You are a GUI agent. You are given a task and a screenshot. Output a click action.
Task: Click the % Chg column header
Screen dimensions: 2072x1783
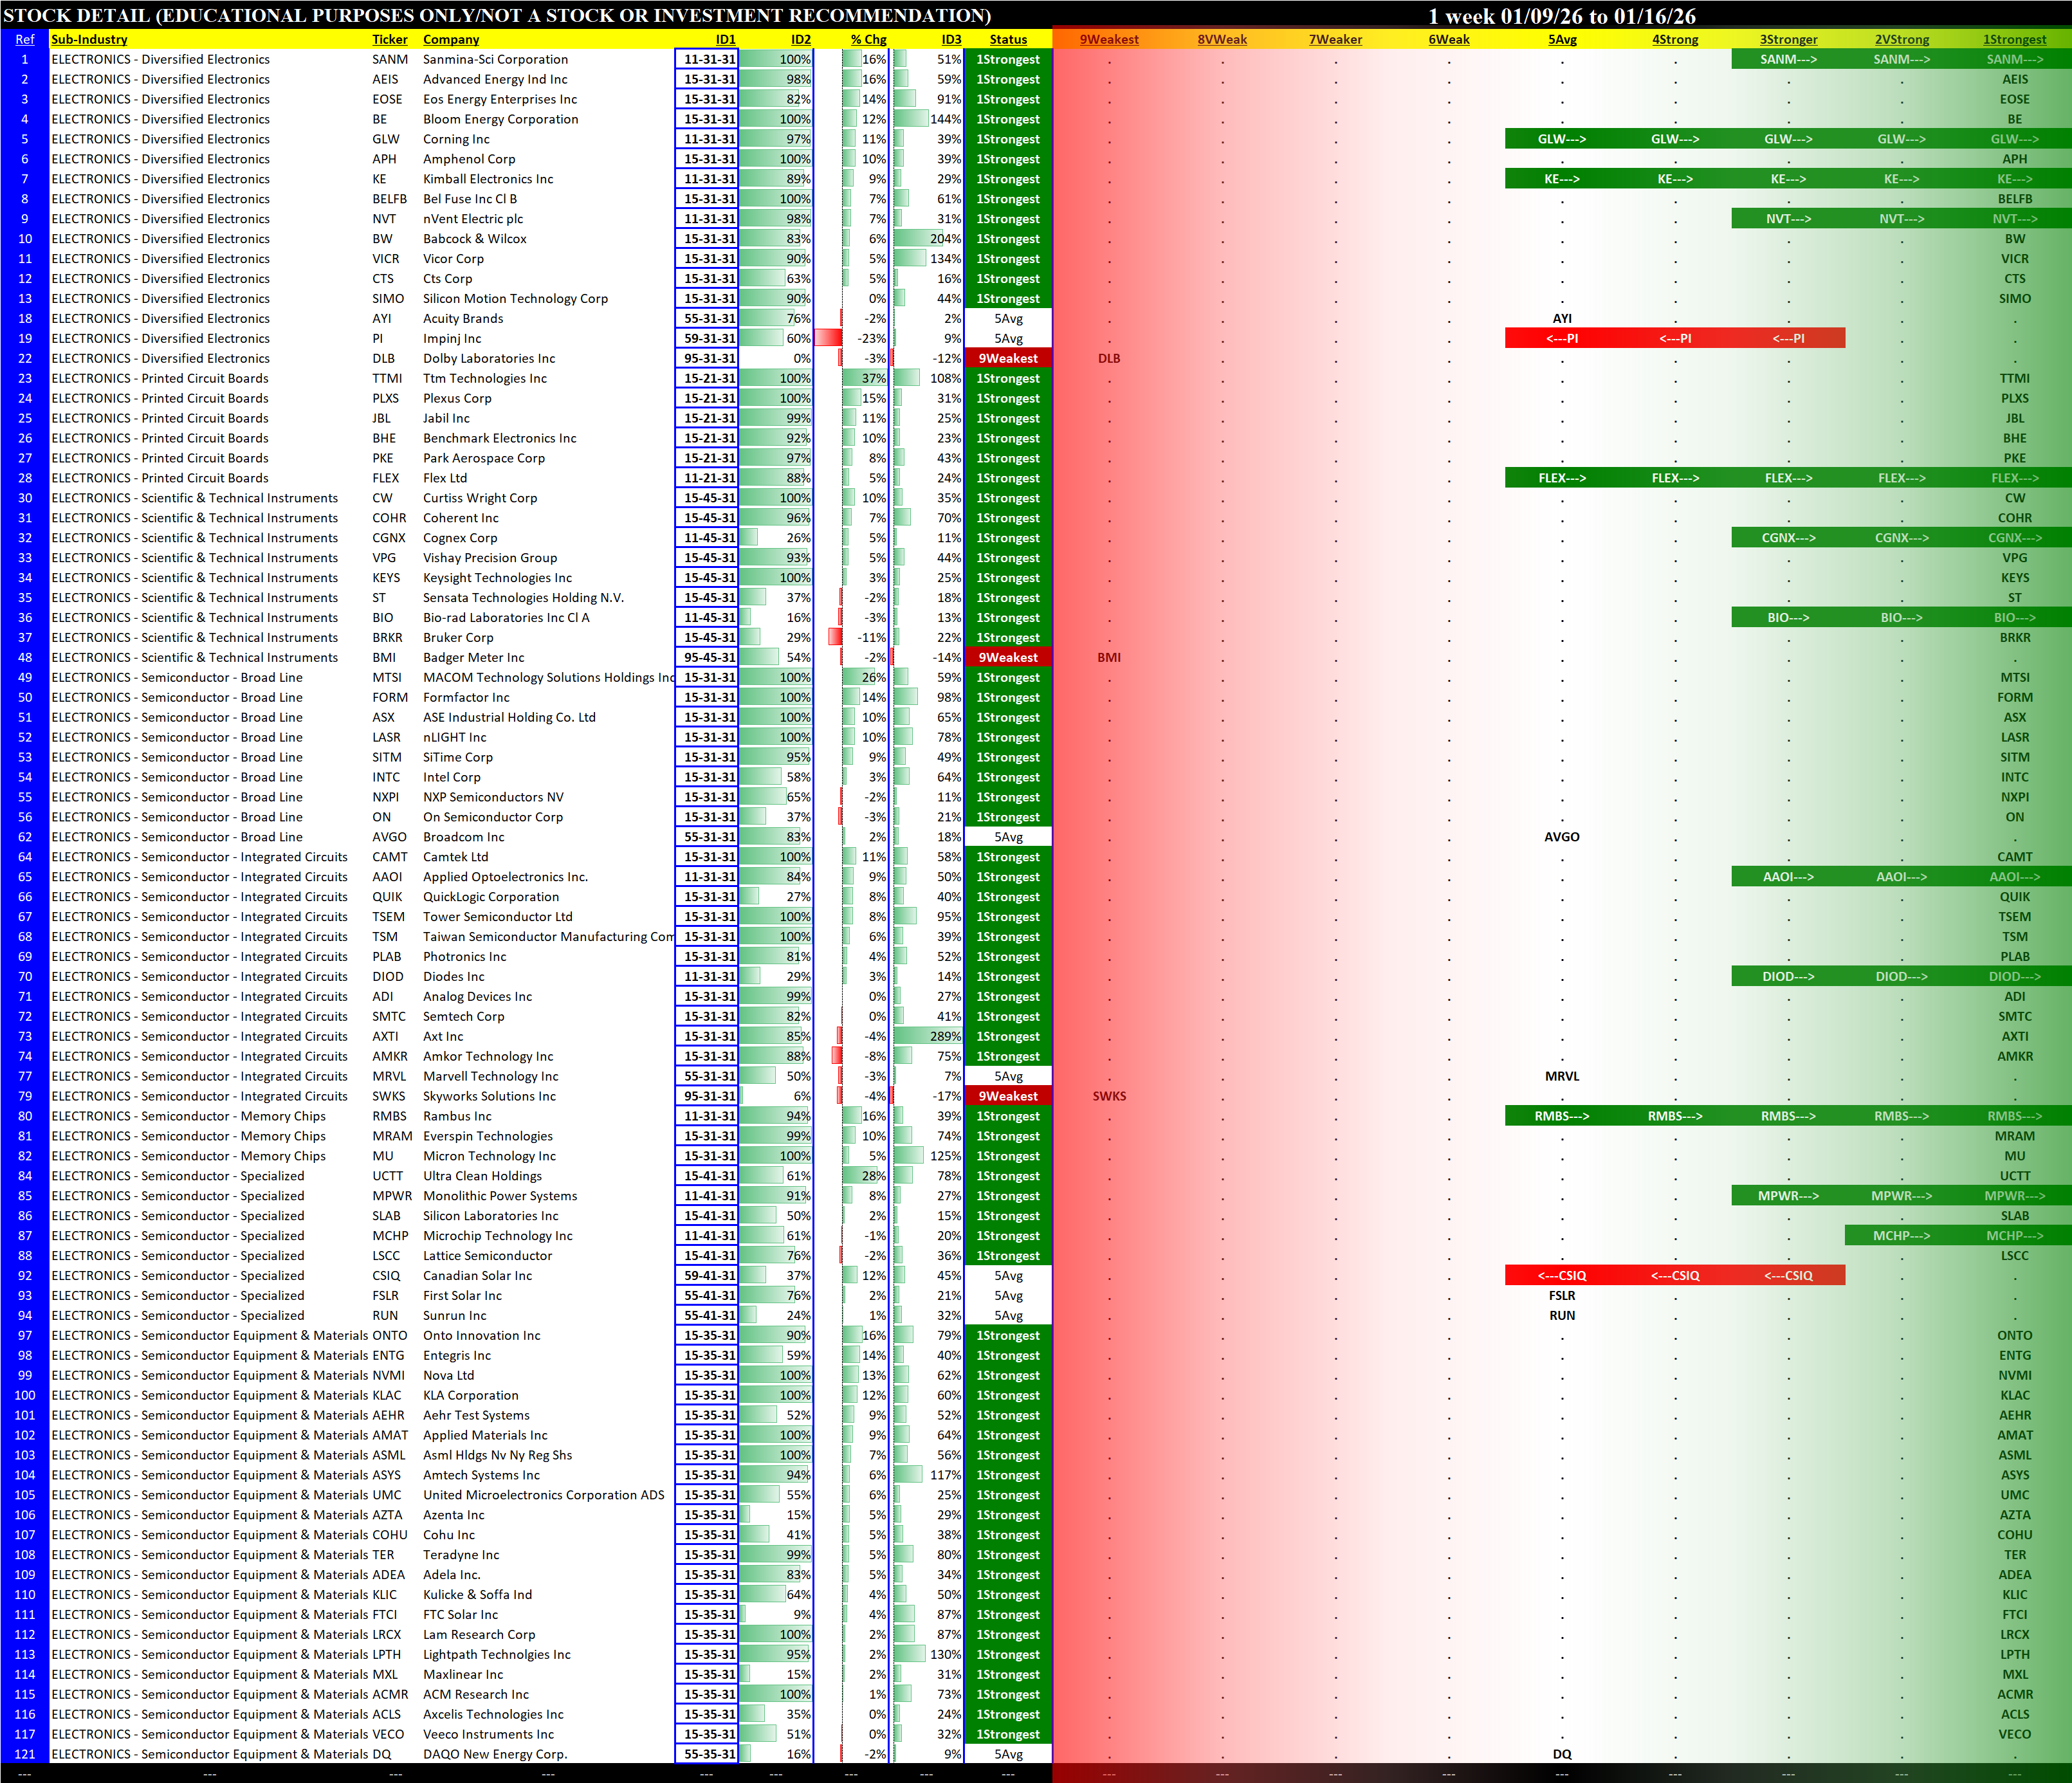[x=868, y=39]
